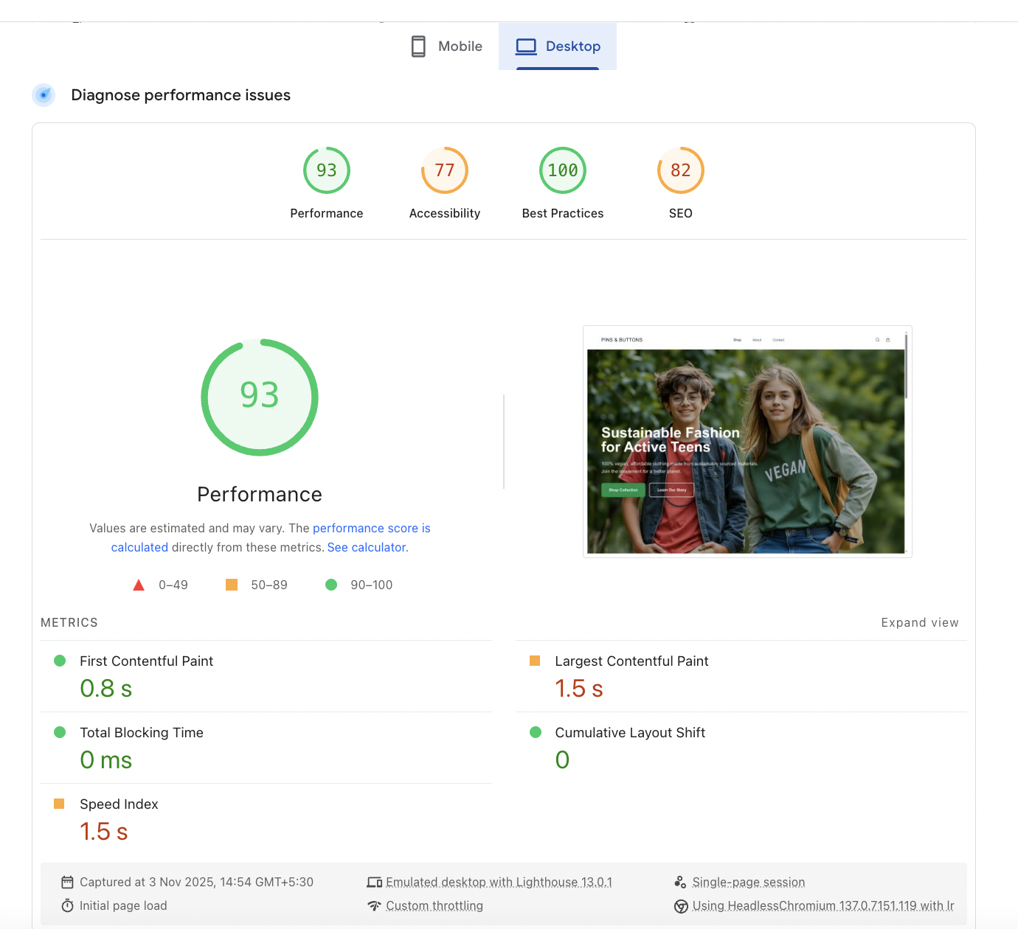
Task: Click the Diagnose performance issues icon
Action: point(44,95)
